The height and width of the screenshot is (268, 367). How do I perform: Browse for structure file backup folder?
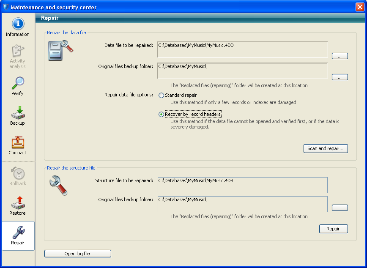point(340,208)
